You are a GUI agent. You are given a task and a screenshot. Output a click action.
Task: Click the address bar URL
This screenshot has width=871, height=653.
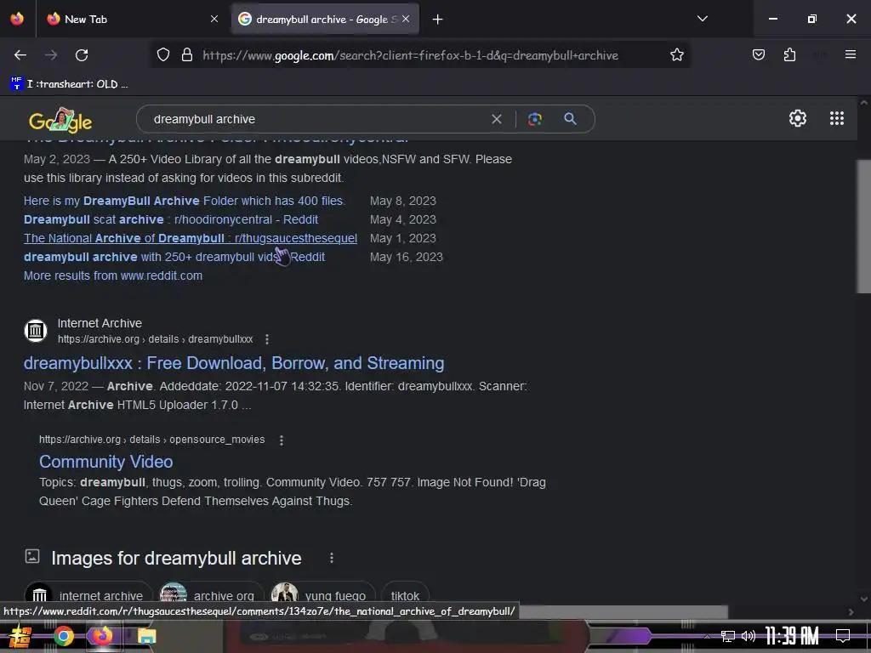click(x=410, y=55)
